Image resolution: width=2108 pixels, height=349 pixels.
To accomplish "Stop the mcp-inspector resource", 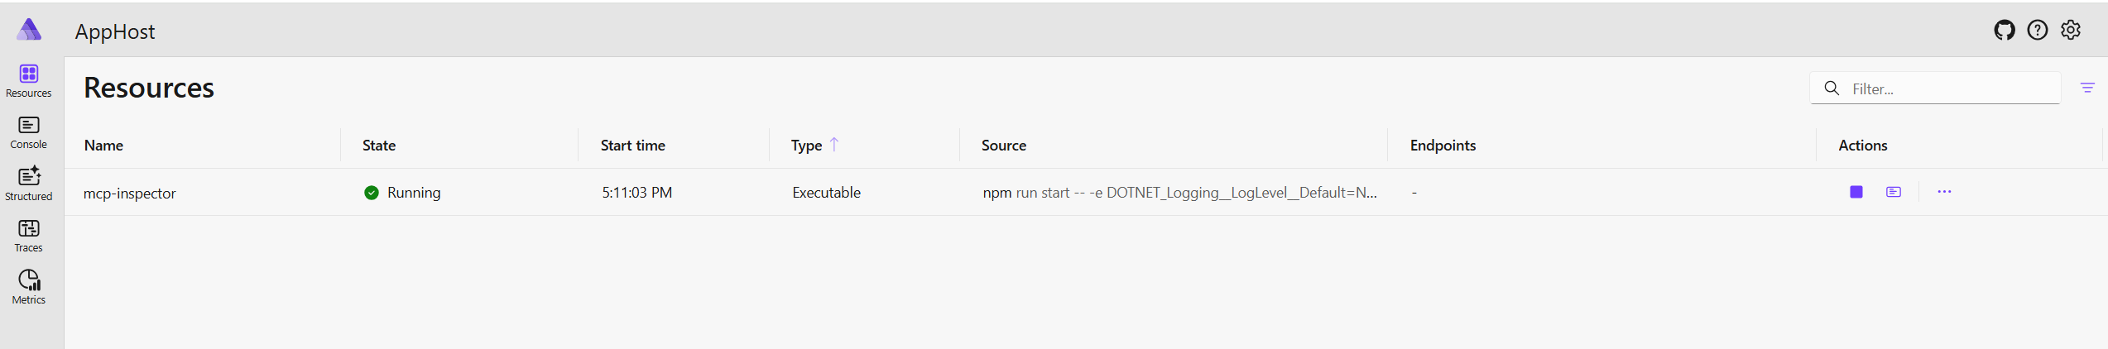I will click(1856, 192).
